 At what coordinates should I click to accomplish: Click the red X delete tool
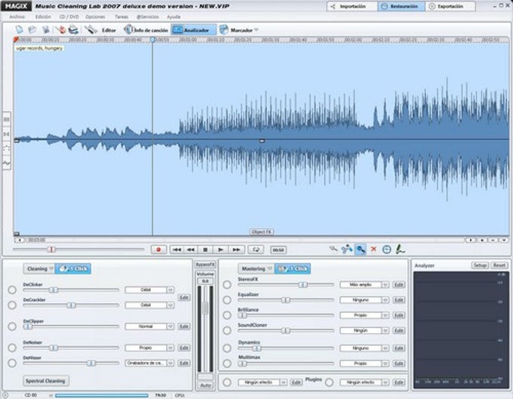373,249
